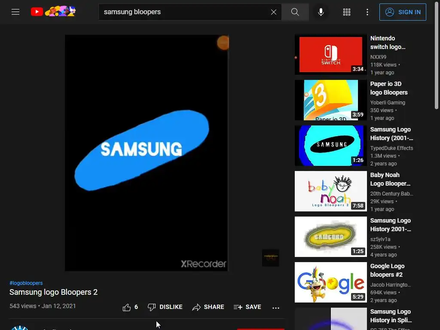Dislike the video
This screenshot has width=440, height=330.
coord(165,307)
